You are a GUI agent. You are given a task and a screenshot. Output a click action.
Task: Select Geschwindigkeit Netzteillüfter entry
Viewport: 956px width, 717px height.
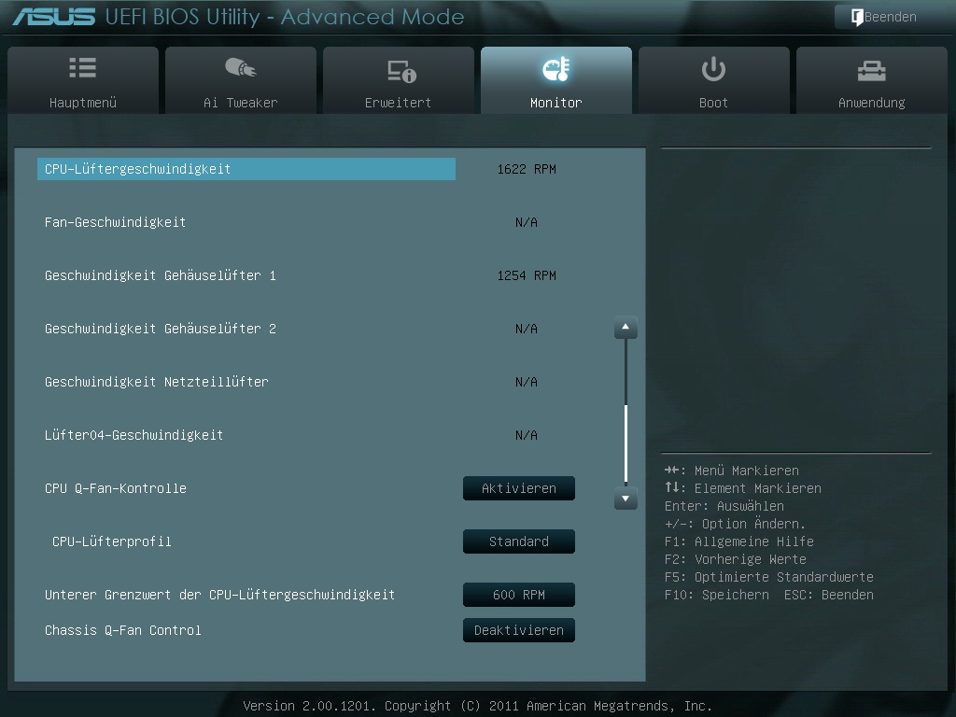point(157,382)
